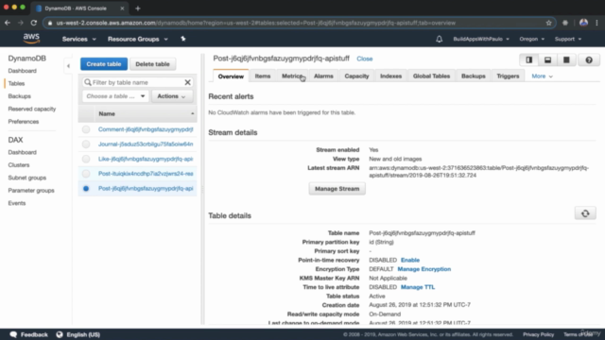Click the browser back arrow
This screenshot has width=605, height=340.
[8, 23]
